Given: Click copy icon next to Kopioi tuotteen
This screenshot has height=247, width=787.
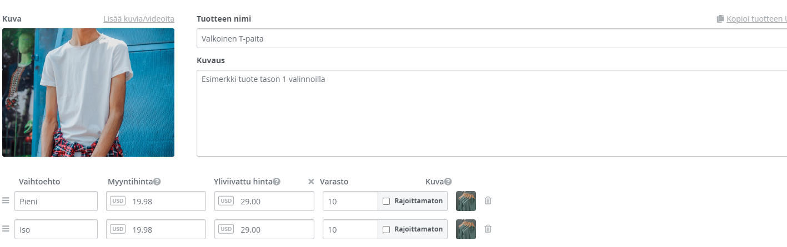Looking at the screenshot, I should 720,19.
